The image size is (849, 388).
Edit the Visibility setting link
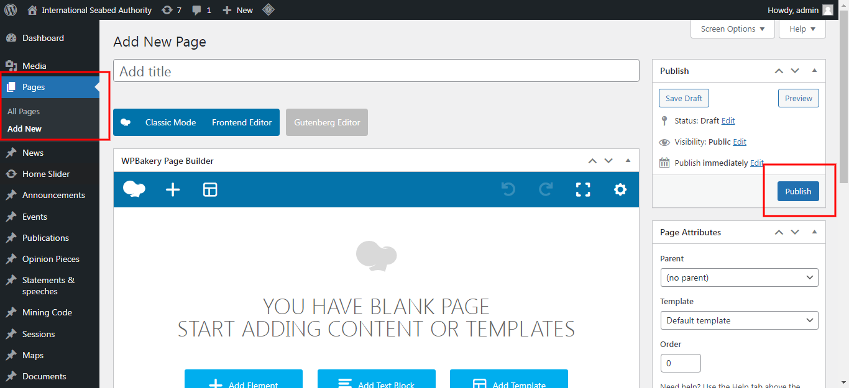click(740, 142)
